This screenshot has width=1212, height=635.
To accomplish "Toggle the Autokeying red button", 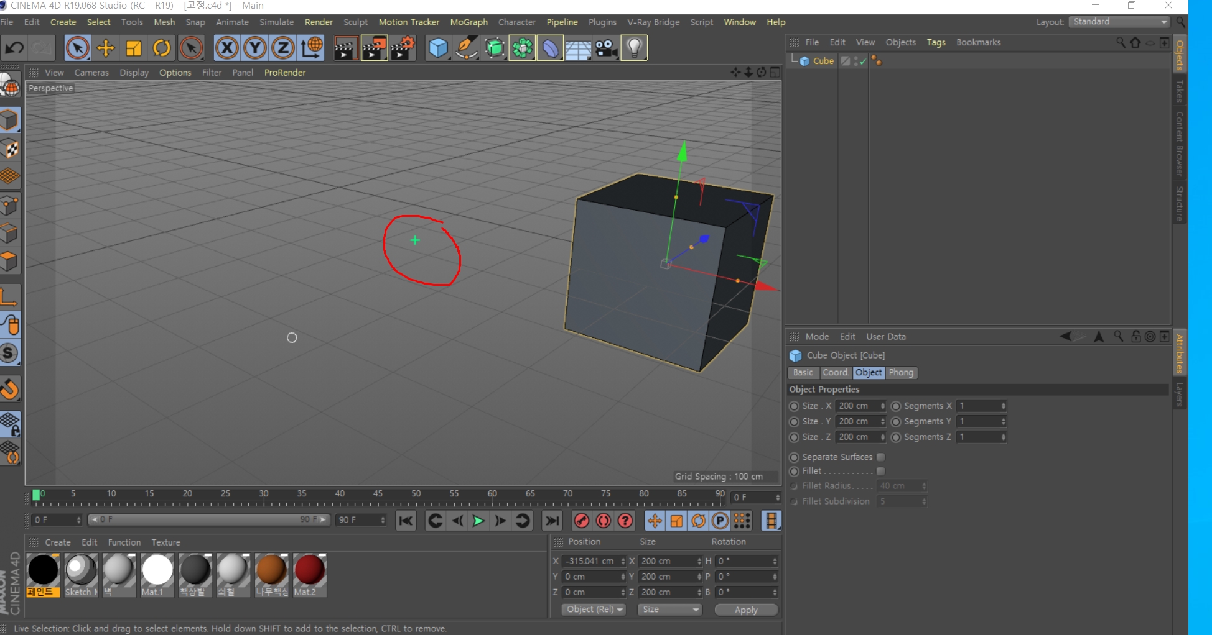I will tap(604, 521).
